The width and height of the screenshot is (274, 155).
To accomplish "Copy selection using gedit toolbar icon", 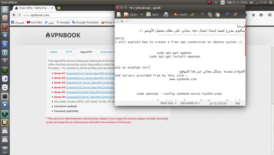I will click(210, 15).
